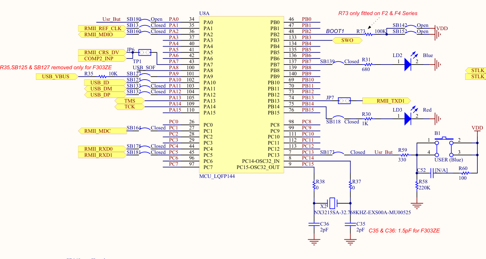
Task: Click note "C35 & C36: 1.5pF for F303ZE"
Action: [404, 231]
